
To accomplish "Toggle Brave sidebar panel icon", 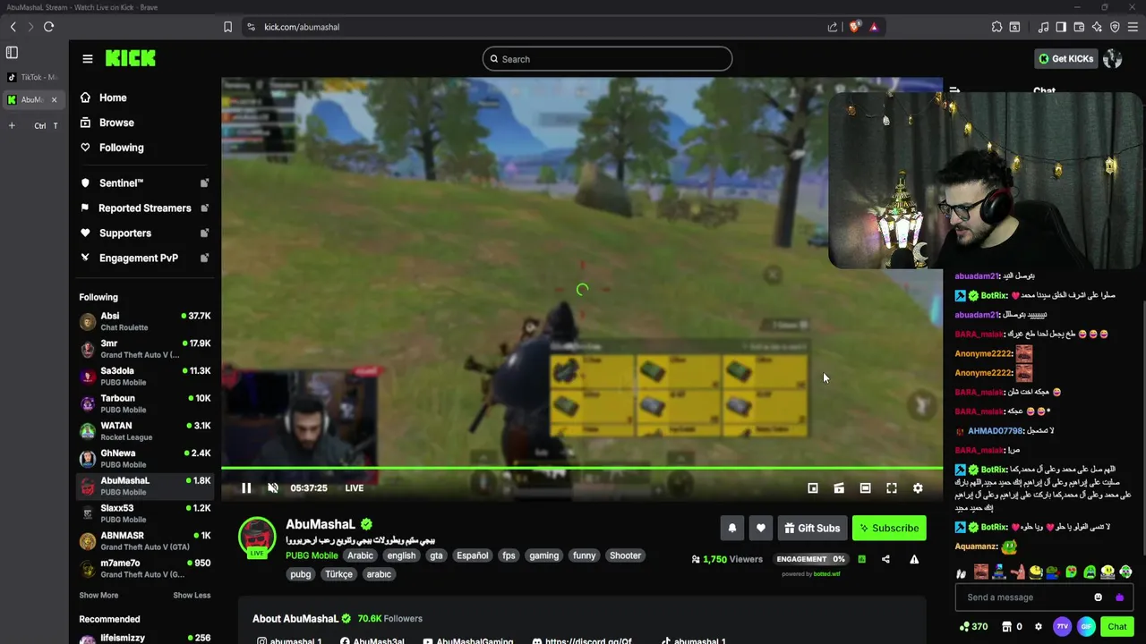I will coord(1061,27).
